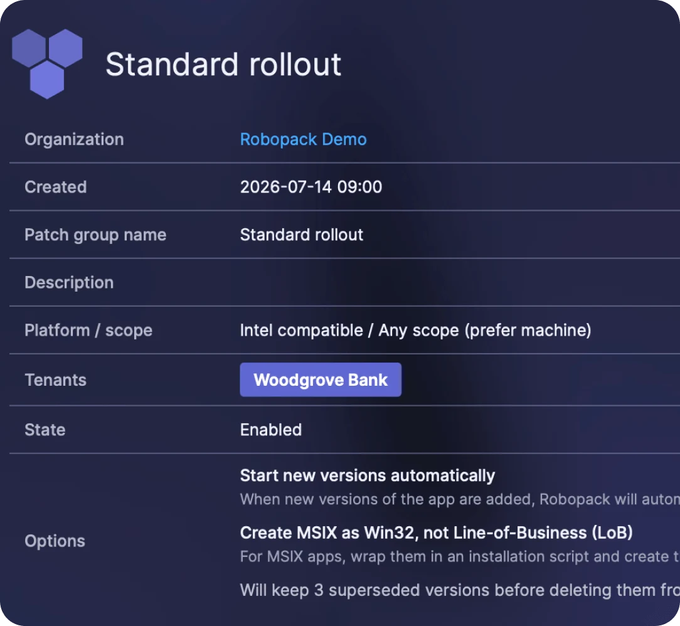This screenshot has width=680, height=626.
Task: Click the Woodgrove Bank tenant badge
Action: click(321, 379)
